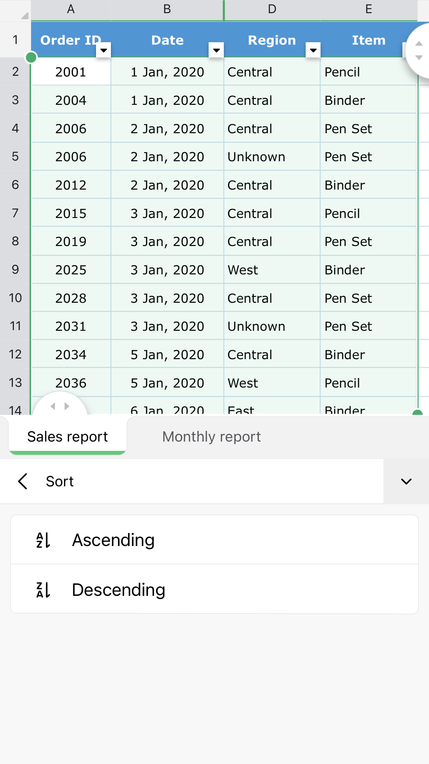429x764 pixels.
Task: Go back using the Sort back arrow
Action: 23,481
